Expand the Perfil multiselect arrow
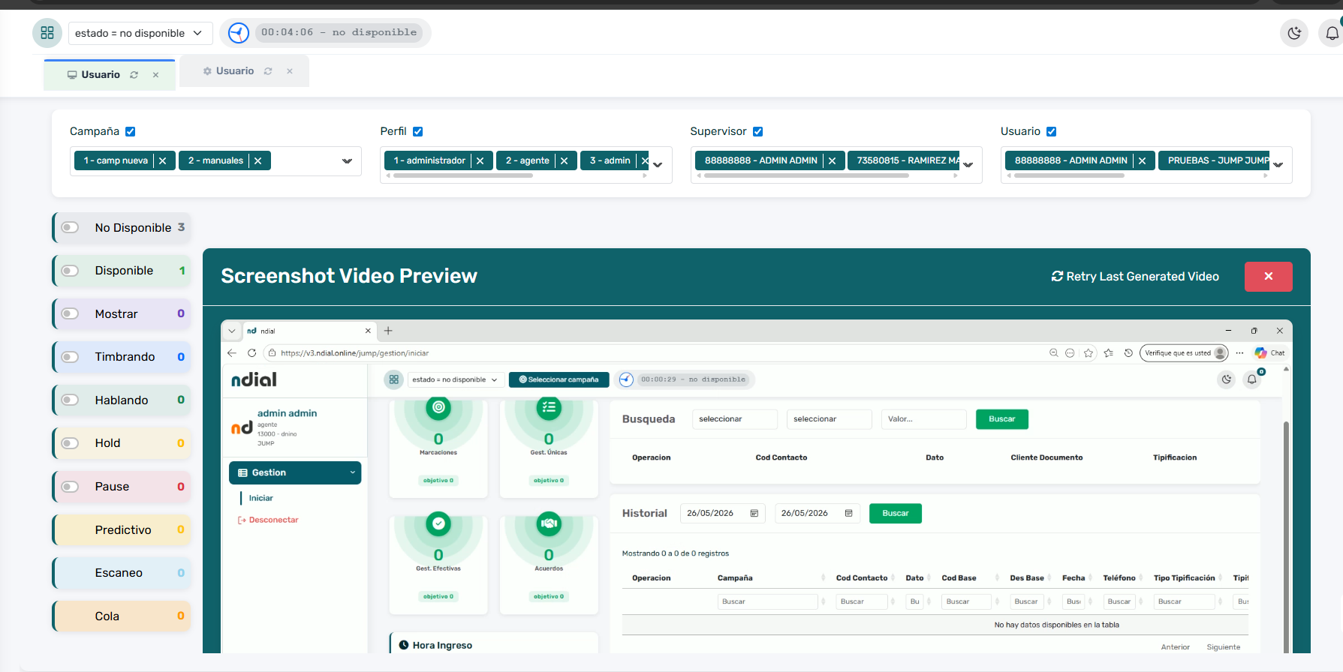 pyautogui.click(x=658, y=165)
